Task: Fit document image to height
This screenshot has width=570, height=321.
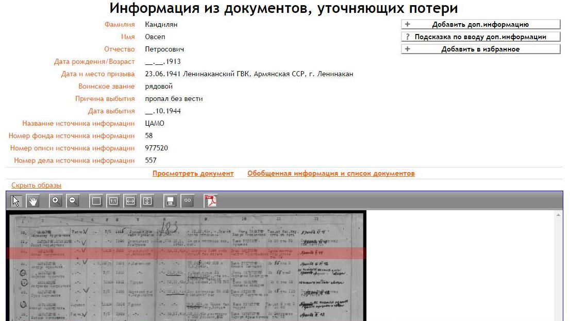Action: [147, 201]
